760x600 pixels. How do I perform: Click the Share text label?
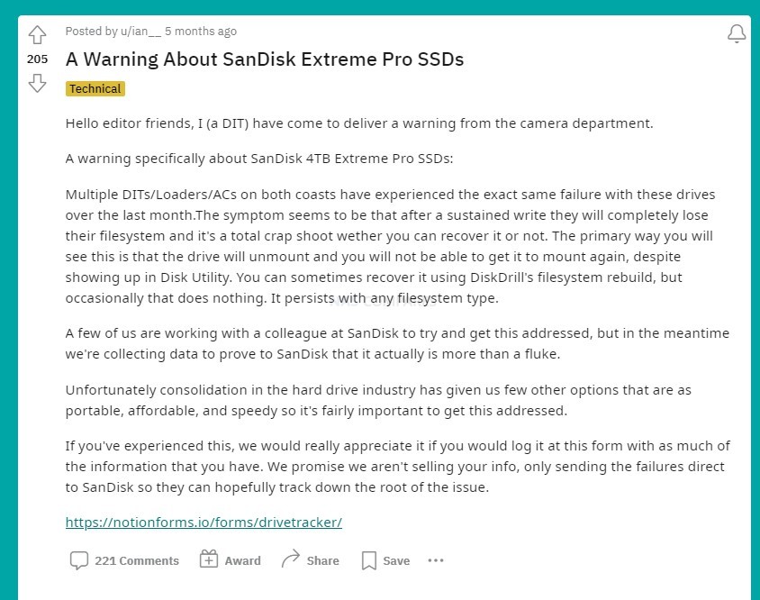click(x=322, y=560)
